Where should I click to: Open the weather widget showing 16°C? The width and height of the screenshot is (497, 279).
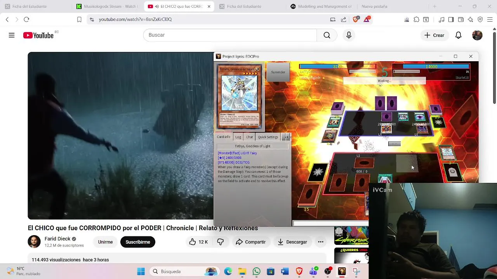(24, 271)
